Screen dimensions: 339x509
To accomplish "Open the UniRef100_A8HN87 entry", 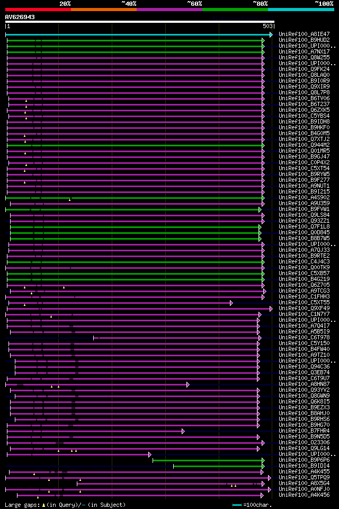I will 304,385.
